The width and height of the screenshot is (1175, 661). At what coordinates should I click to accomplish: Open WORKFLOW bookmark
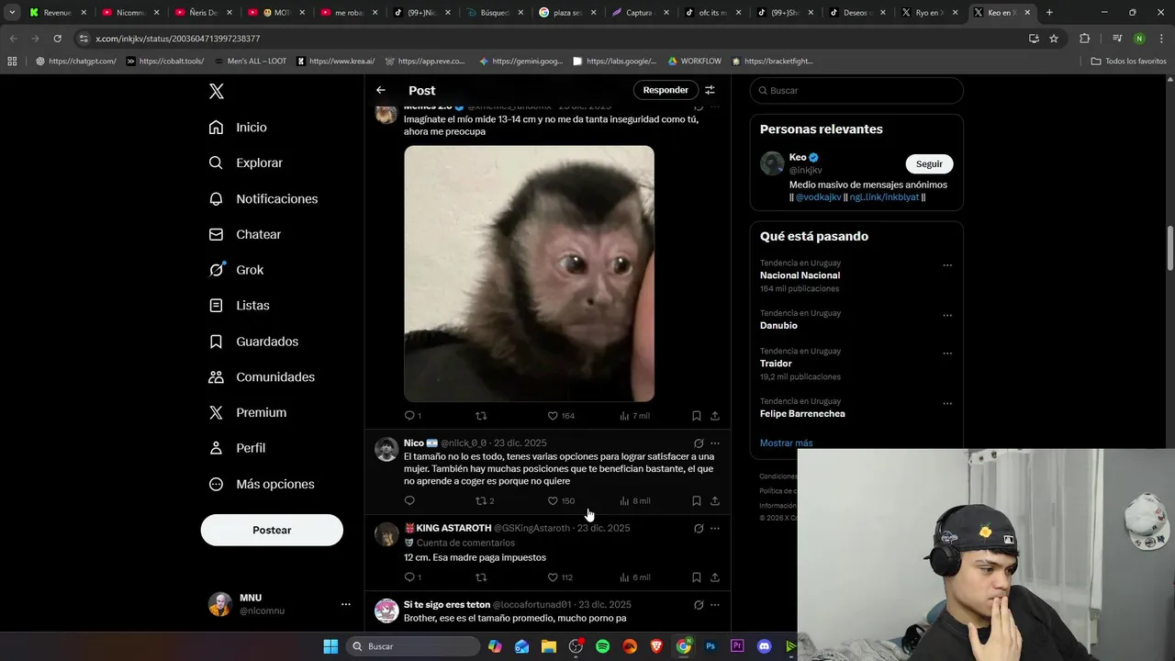[694, 61]
